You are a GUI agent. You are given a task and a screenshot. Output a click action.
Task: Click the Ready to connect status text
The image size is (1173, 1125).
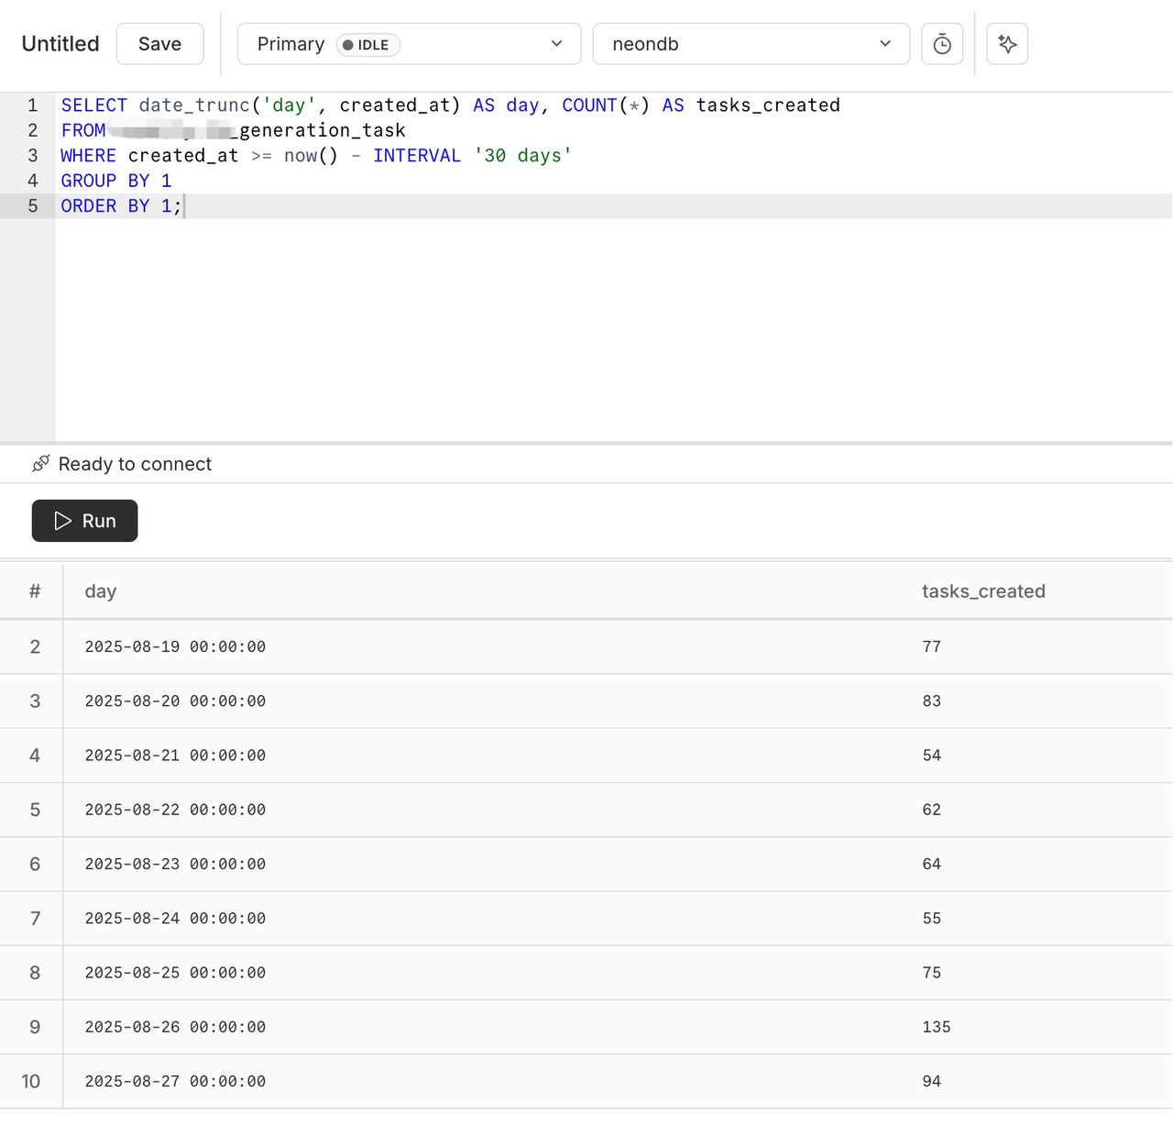[135, 464]
